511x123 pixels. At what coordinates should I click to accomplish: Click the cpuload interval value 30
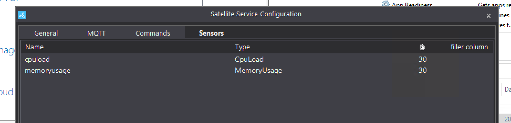pyautogui.click(x=423, y=59)
